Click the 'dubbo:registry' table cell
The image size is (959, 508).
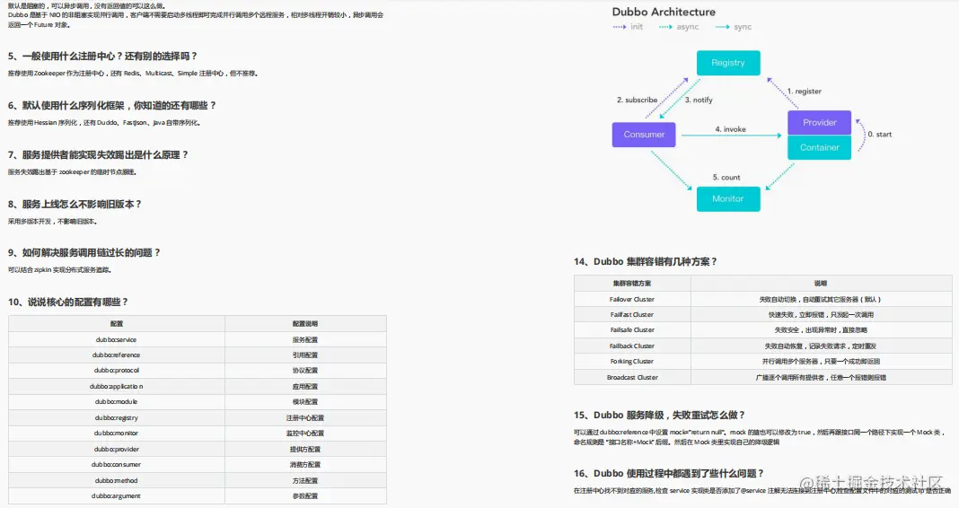[116, 417]
